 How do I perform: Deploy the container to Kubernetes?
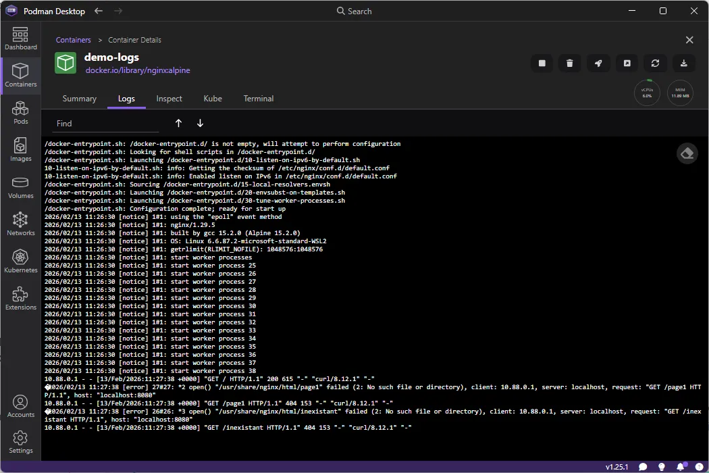pos(598,63)
